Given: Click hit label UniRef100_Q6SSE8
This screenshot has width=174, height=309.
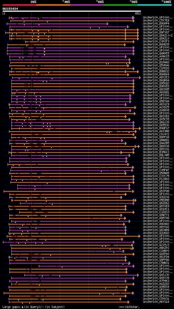Looking at the screenshot, I should pyautogui.click(x=156, y=206).
